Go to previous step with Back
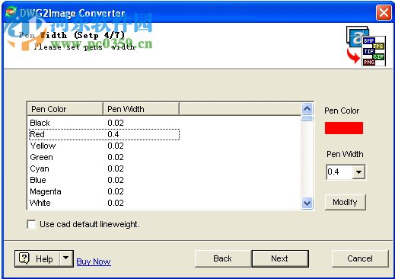Image resolution: width=395 pixels, height=279 pixels. tap(222, 258)
